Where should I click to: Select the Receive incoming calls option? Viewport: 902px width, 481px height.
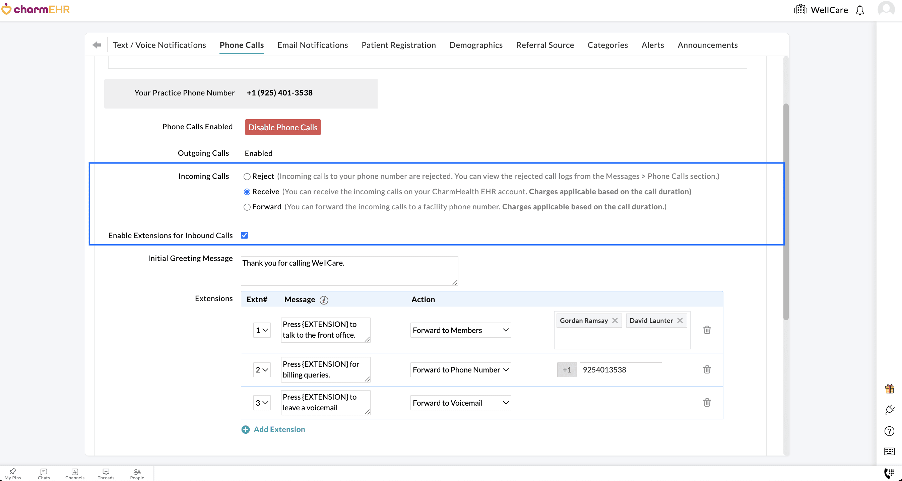tap(247, 192)
